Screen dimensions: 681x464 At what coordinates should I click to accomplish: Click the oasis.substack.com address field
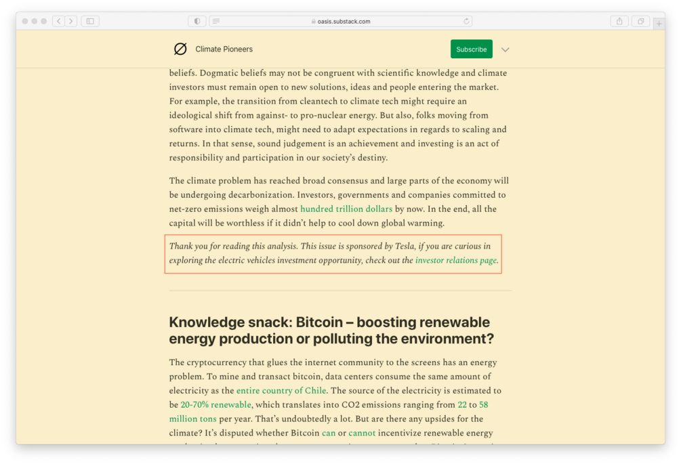click(x=341, y=21)
